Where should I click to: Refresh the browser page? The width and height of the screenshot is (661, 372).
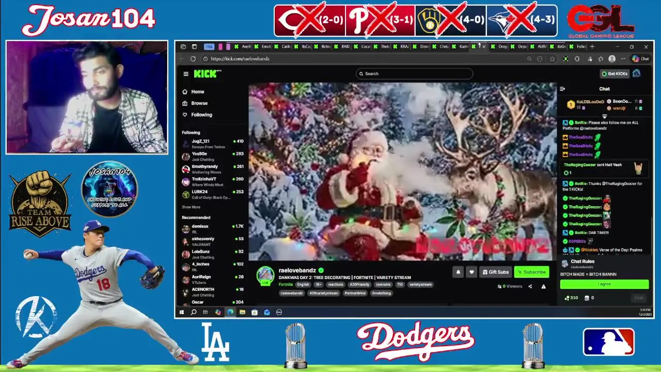coord(193,59)
